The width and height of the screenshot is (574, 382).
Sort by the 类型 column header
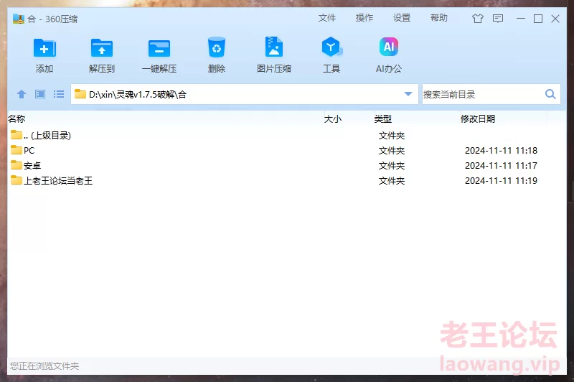tap(383, 118)
